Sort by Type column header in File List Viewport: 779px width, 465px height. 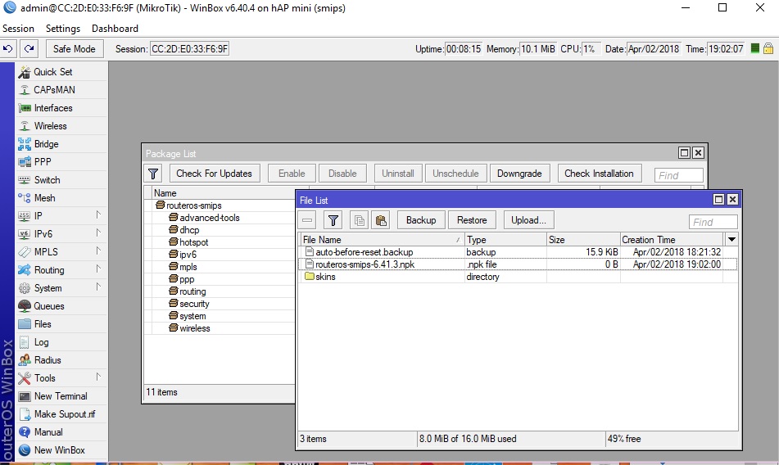[505, 240]
